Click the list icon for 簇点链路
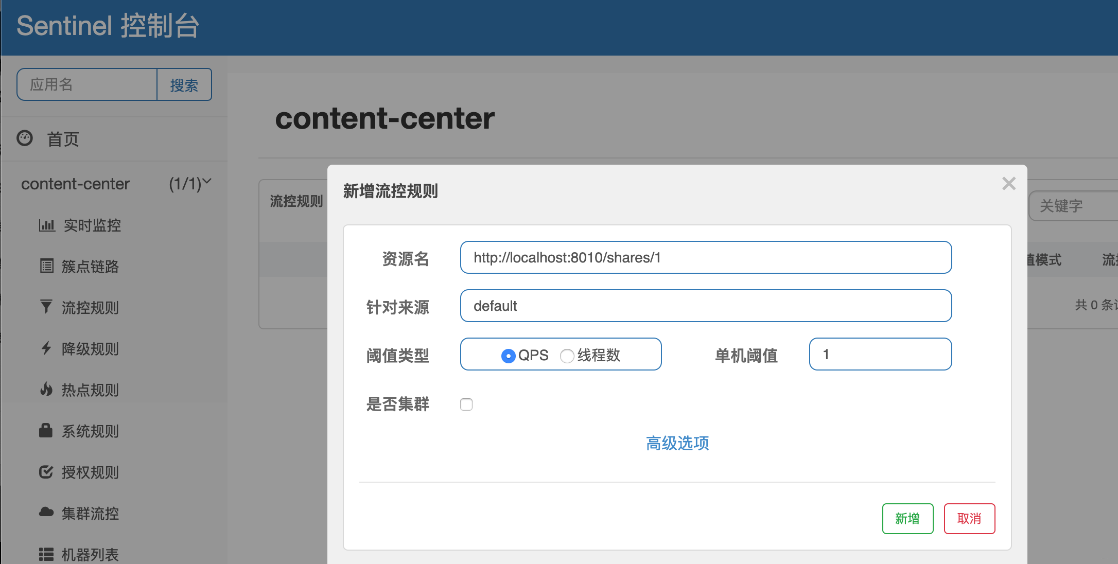 47,266
